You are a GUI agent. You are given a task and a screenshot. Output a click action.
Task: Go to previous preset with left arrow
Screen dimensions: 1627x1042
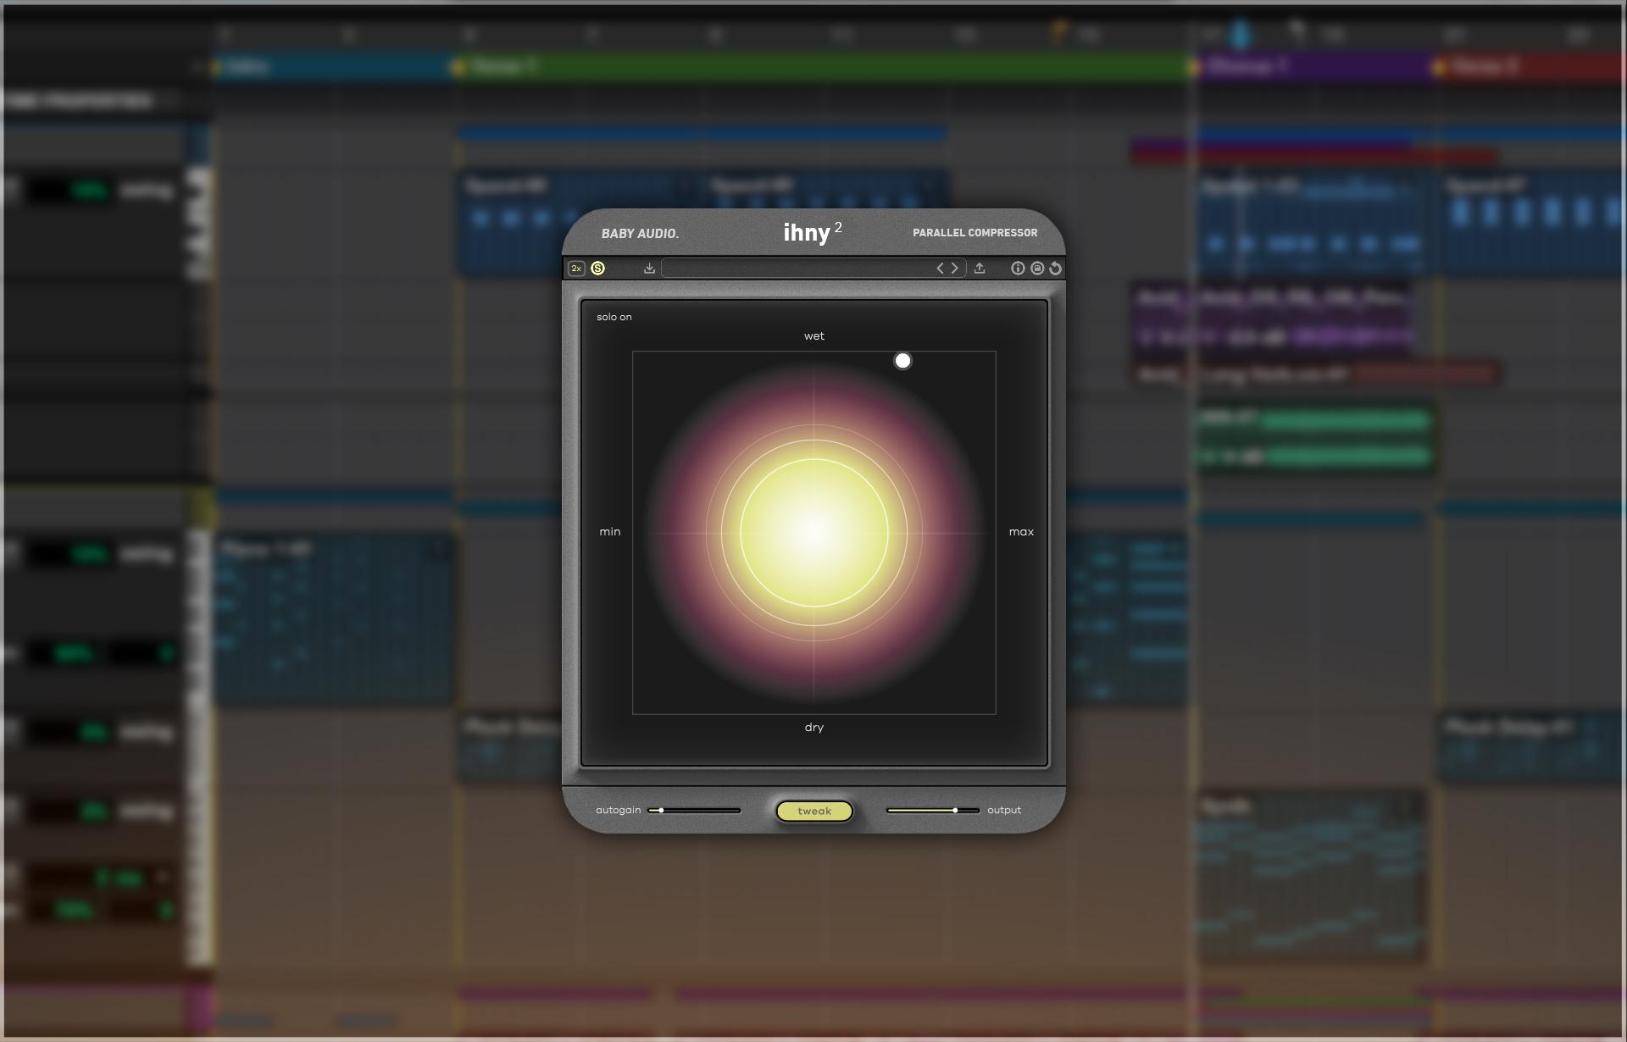[x=941, y=269]
